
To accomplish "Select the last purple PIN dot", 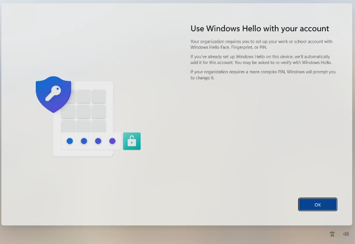I will pos(112,141).
